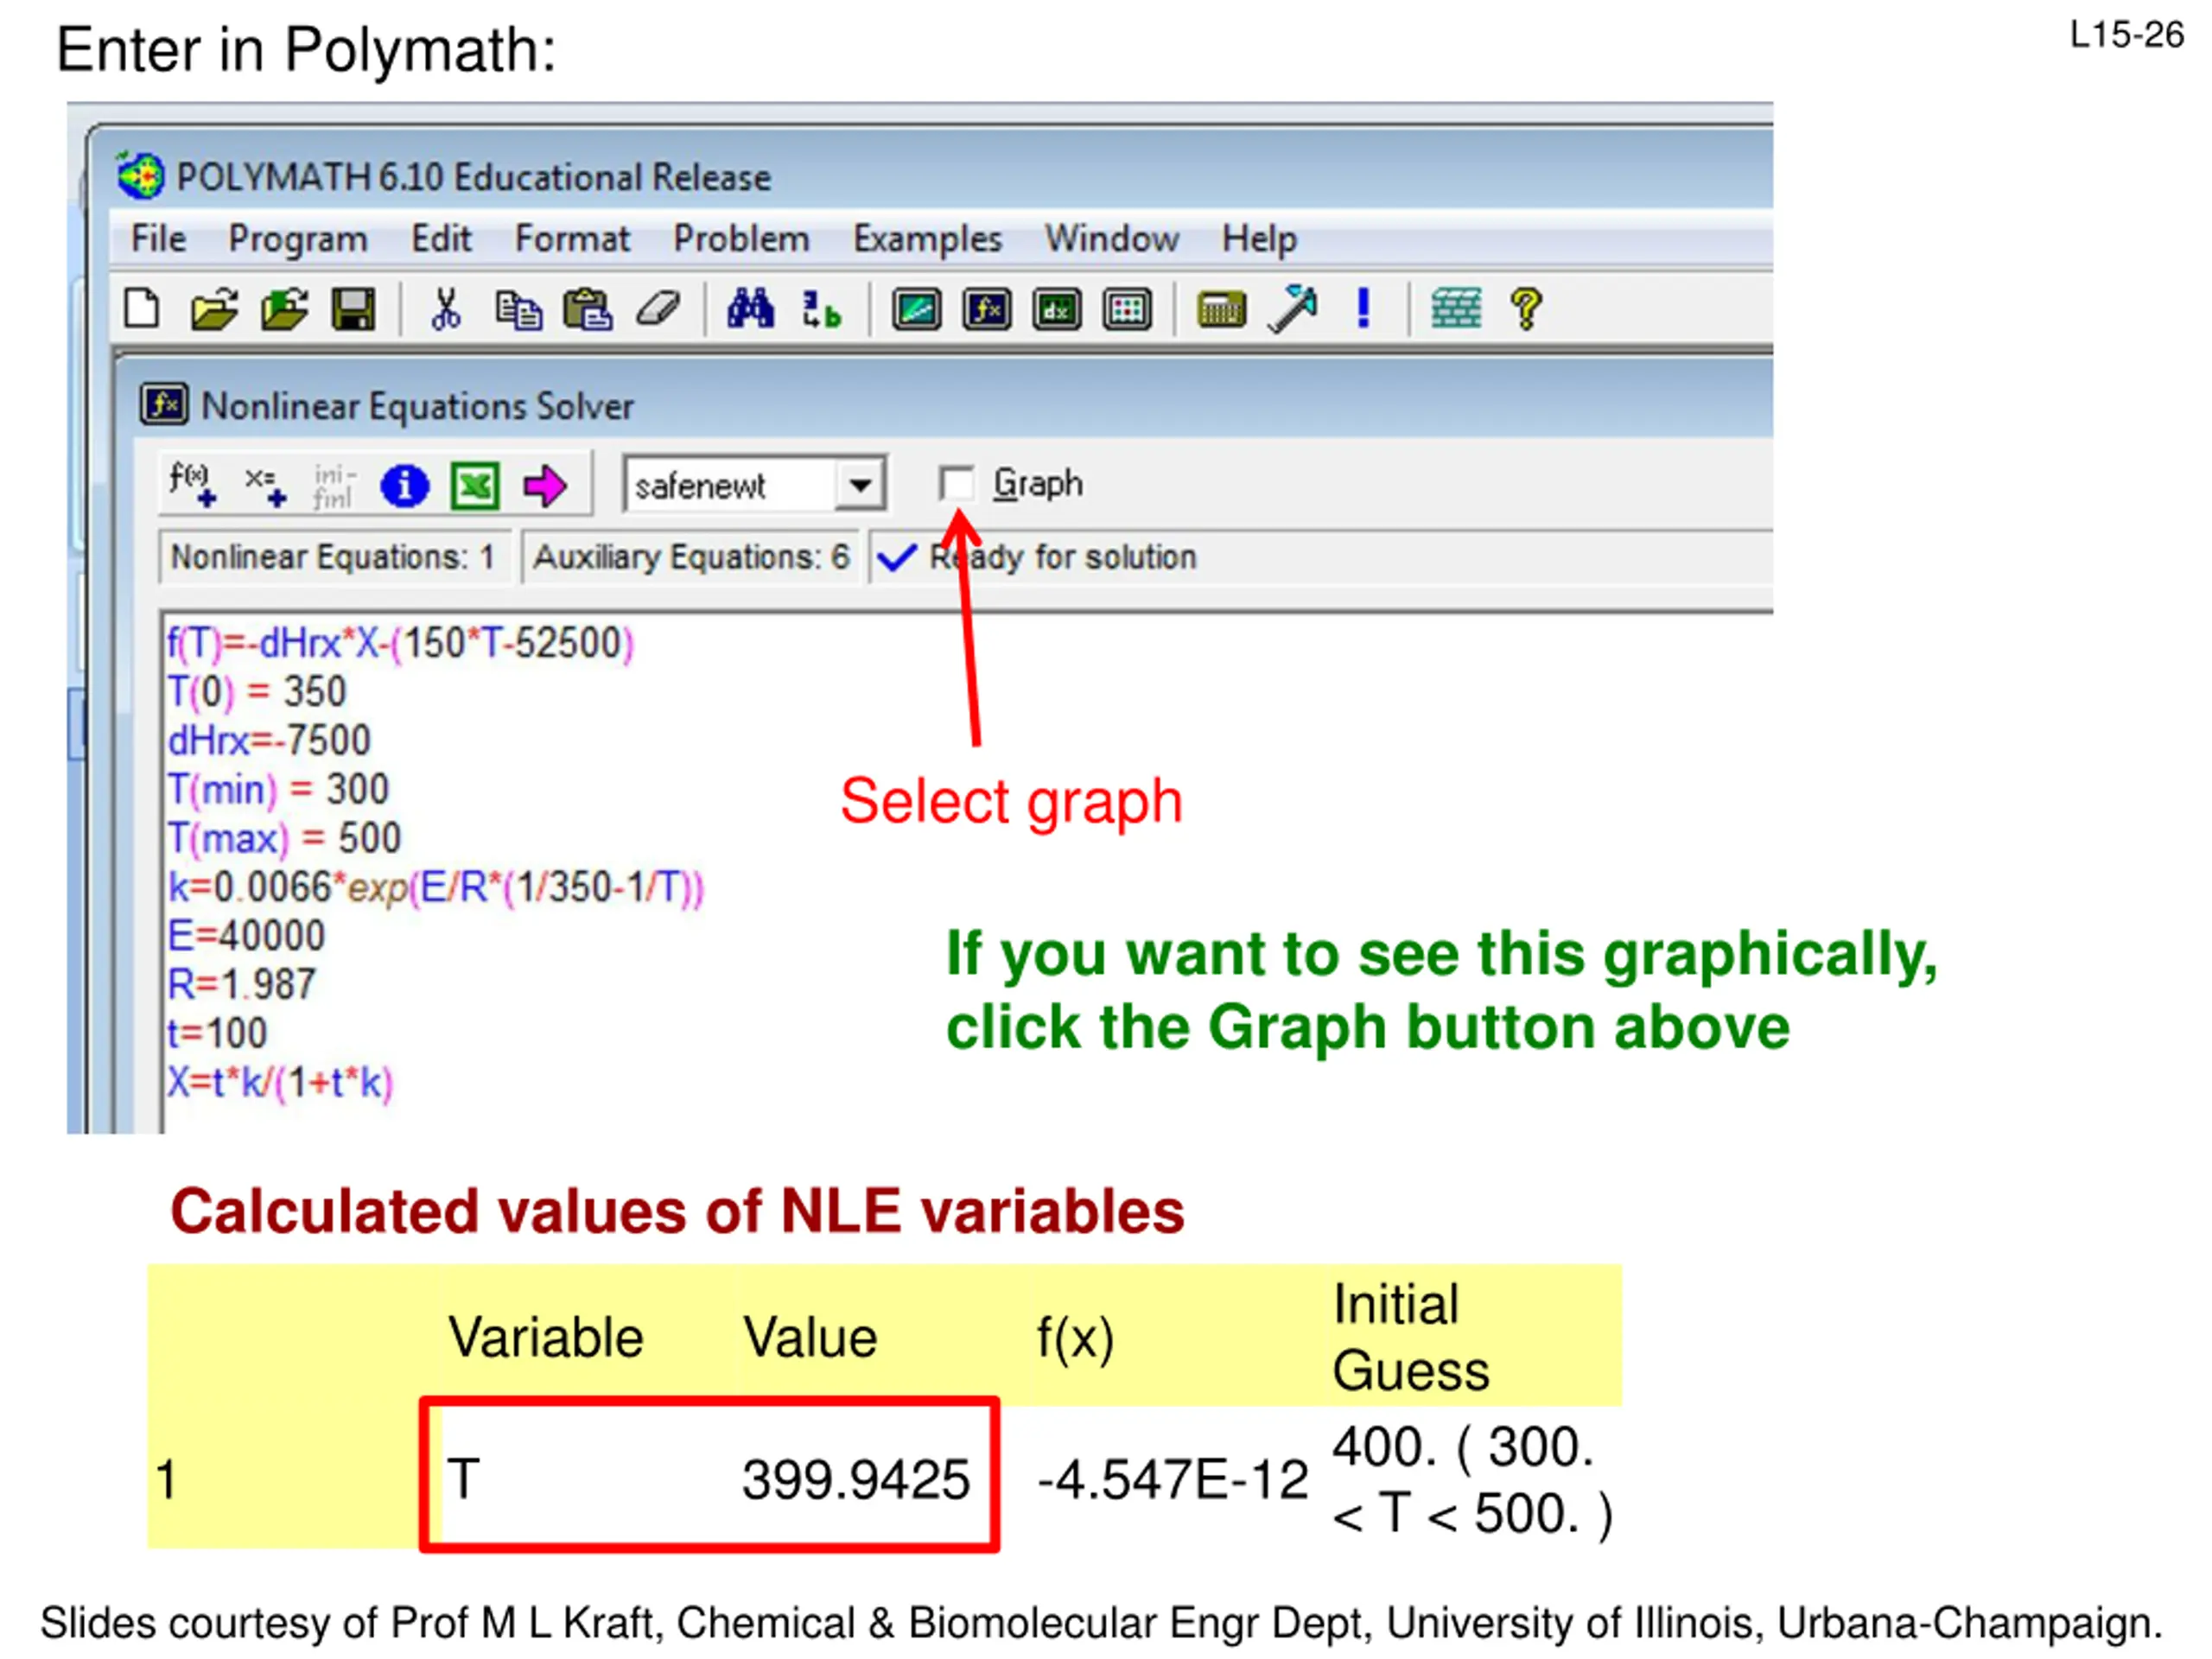Click the 'Auxiliary Equations: 6' status field
The image size is (2212, 1659).
(x=691, y=557)
